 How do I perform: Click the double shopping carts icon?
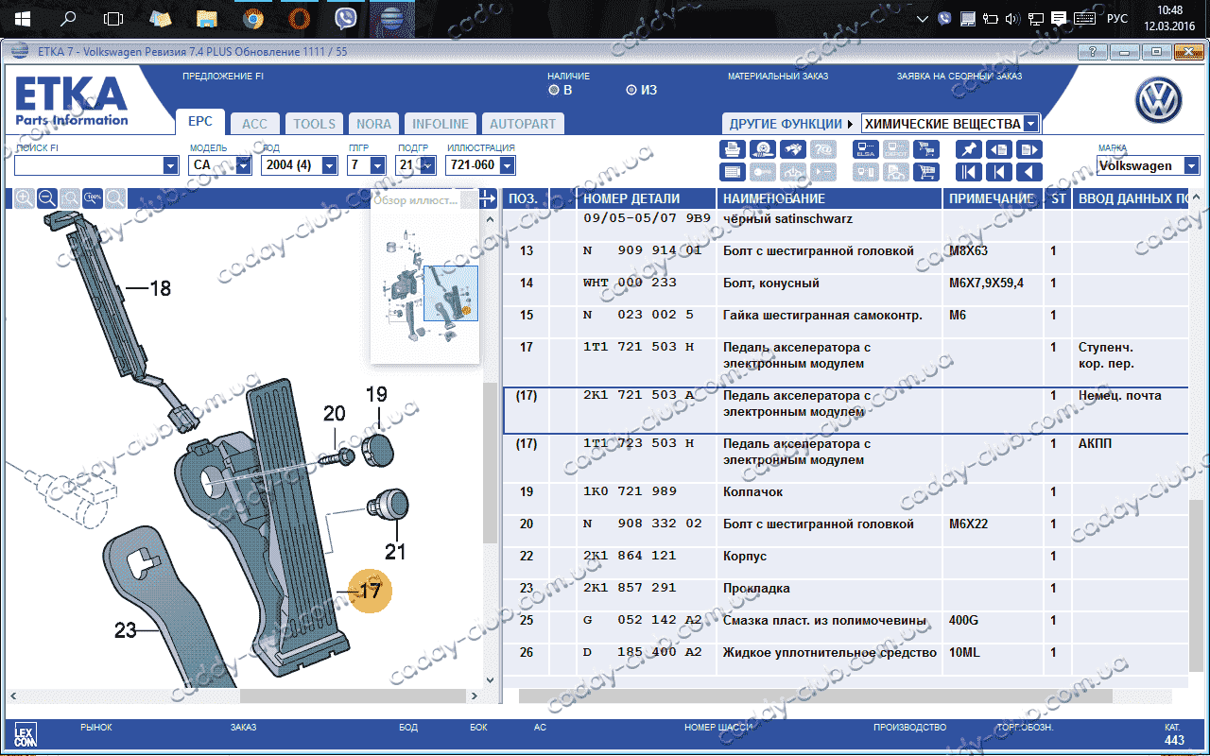coord(926,149)
